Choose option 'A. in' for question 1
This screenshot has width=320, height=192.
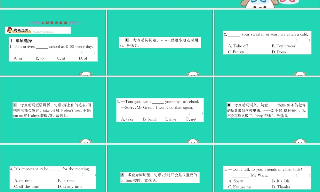coord(18,58)
